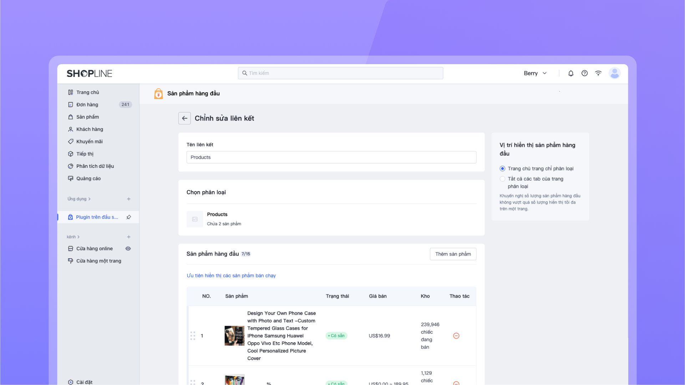Open the user avatar profile
This screenshot has height=385, width=685.
(614, 73)
